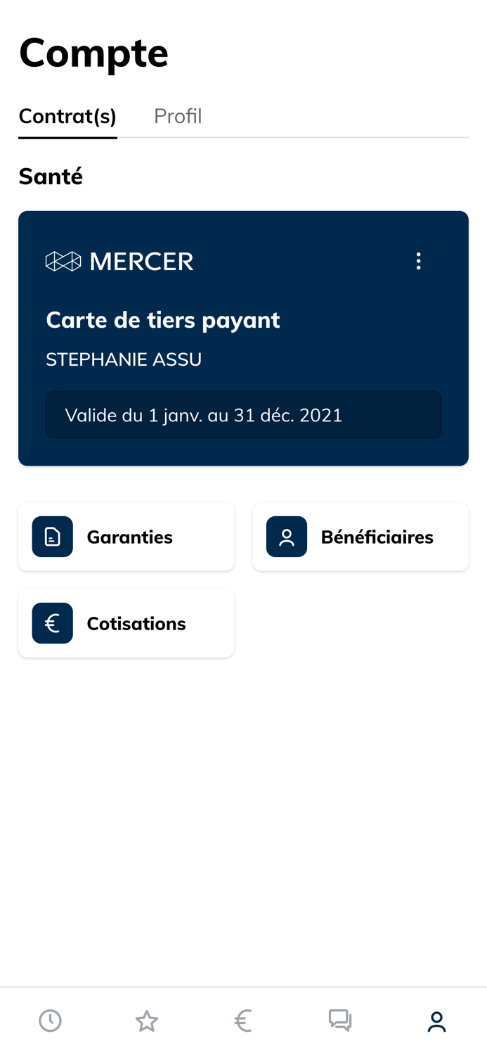Tap the MERCER logo on the card

click(x=119, y=261)
